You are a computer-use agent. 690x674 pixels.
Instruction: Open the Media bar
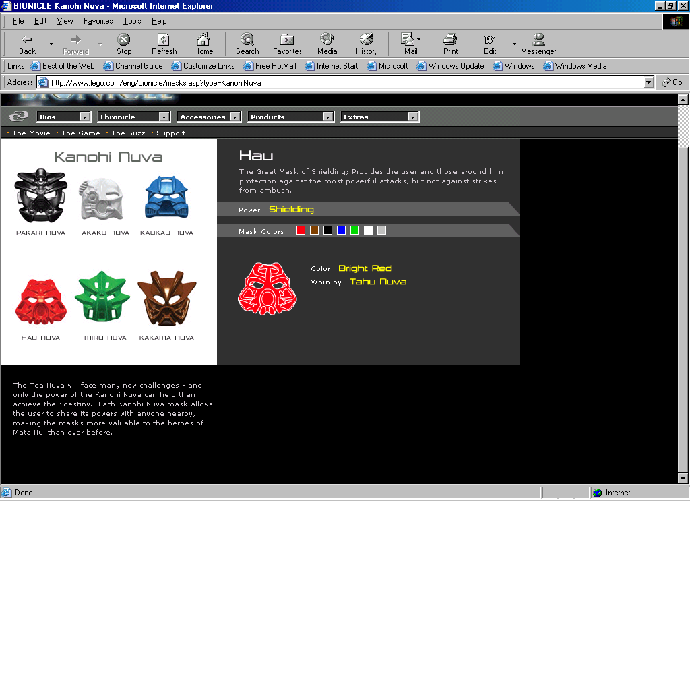coord(327,44)
